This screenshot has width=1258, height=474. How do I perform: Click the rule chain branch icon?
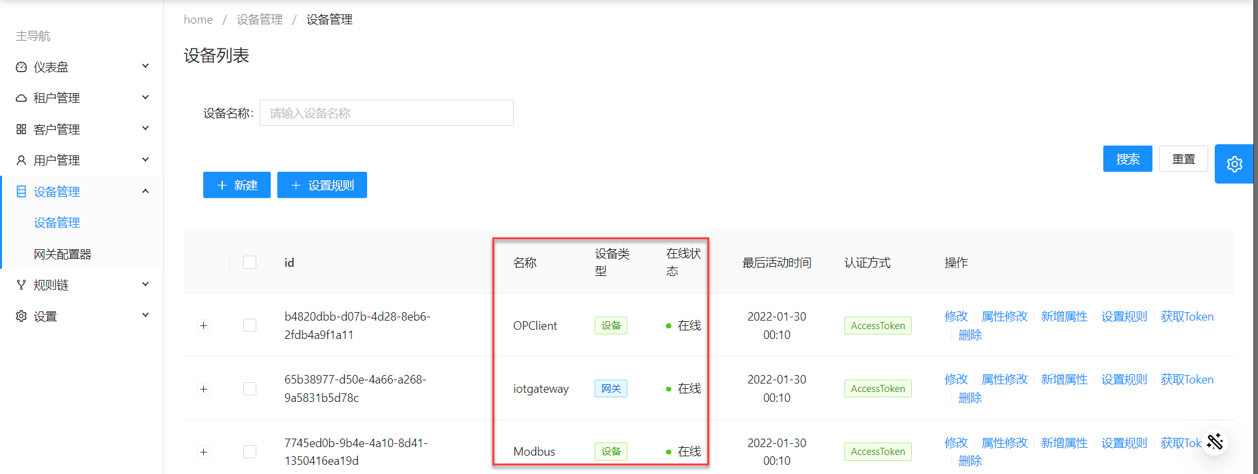22,285
